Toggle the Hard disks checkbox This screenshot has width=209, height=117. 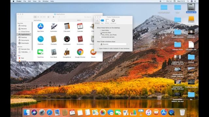[100, 30]
